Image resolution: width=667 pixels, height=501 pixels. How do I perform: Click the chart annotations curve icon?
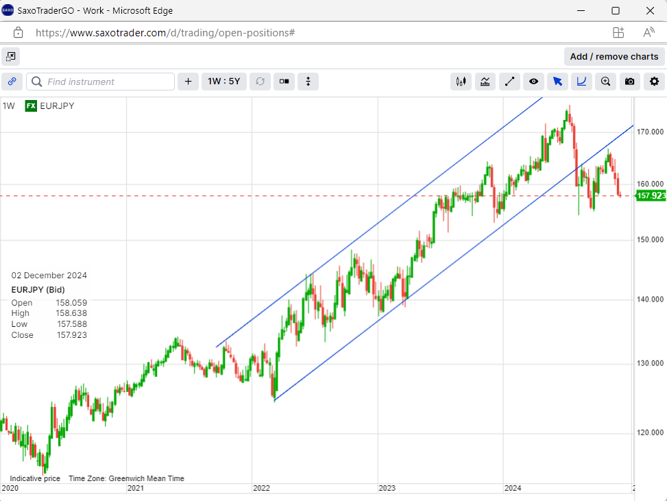coord(581,82)
